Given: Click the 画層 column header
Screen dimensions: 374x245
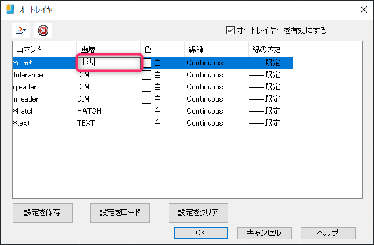Looking at the screenshot, I should (x=108, y=50).
